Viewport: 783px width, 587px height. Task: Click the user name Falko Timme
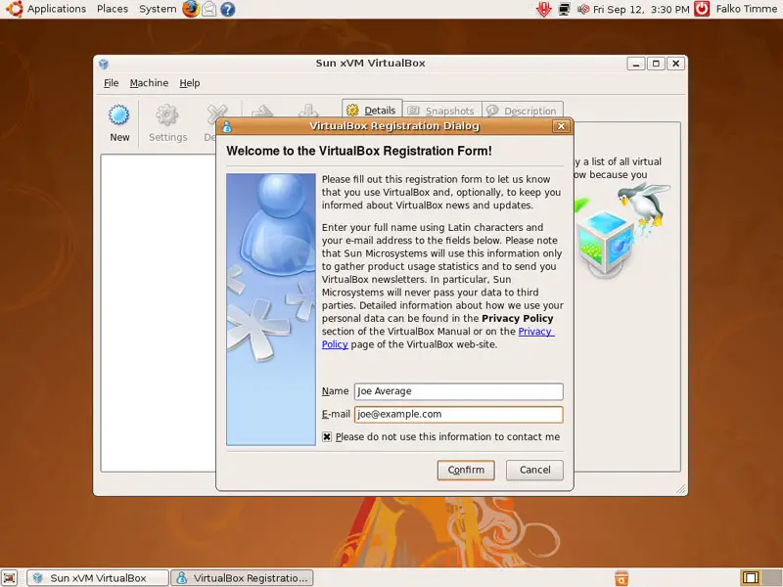(x=747, y=9)
